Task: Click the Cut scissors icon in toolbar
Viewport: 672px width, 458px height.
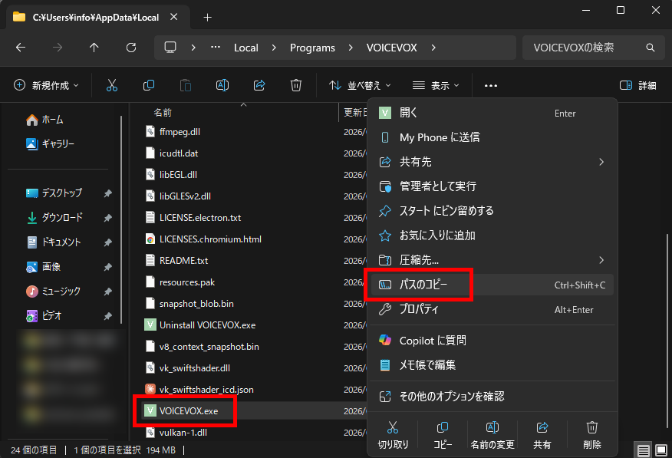Action: (112, 85)
